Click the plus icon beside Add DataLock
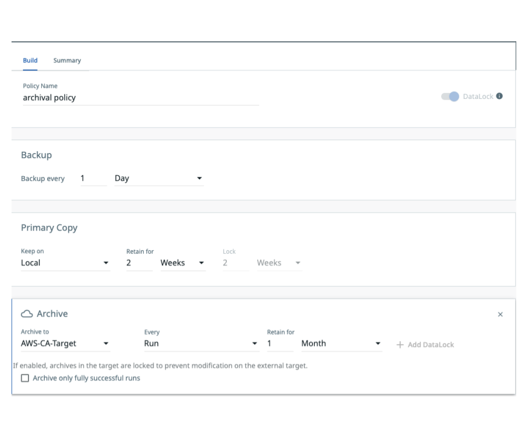This screenshot has width=526, height=437. [x=400, y=344]
